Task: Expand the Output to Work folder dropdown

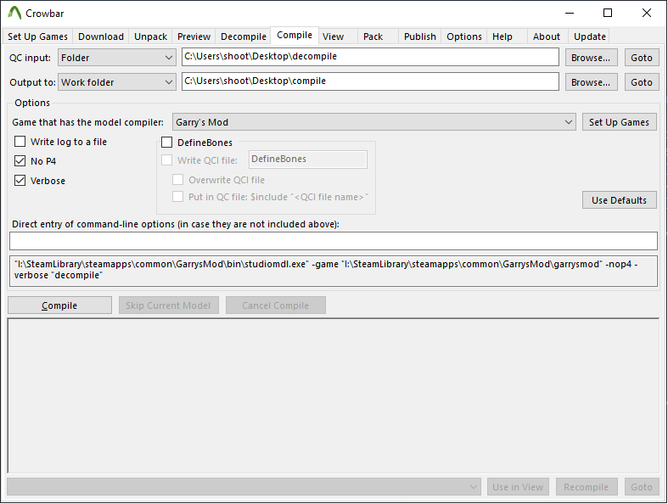Action: coord(117,82)
